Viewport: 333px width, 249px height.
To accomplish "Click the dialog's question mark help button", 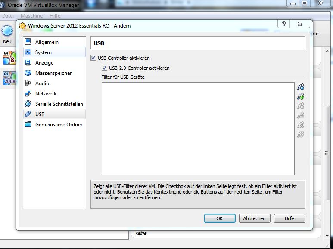I will (284, 24).
